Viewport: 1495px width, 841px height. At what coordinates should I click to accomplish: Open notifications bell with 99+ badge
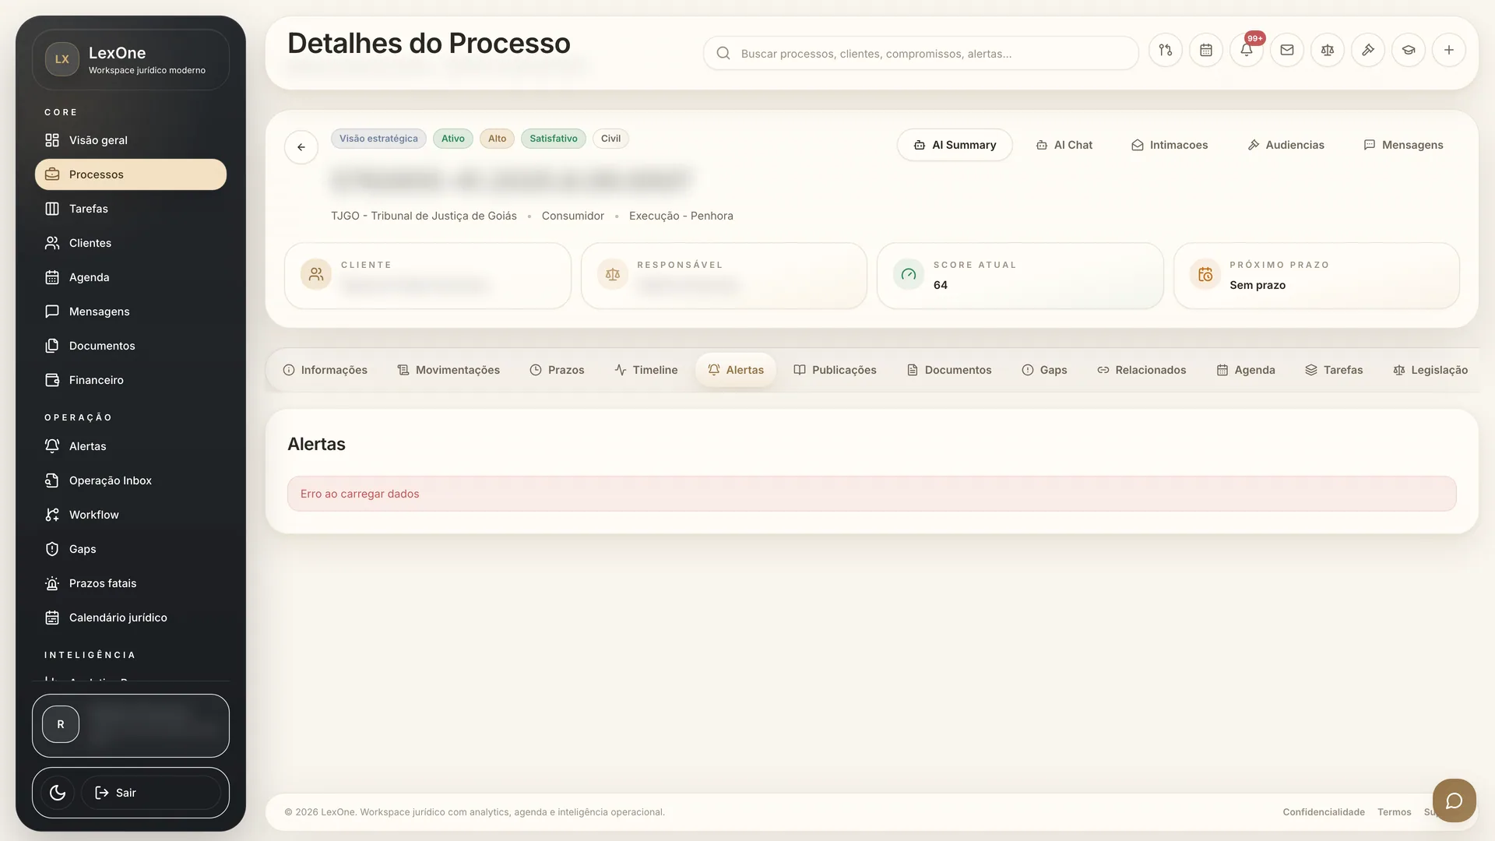1246,51
